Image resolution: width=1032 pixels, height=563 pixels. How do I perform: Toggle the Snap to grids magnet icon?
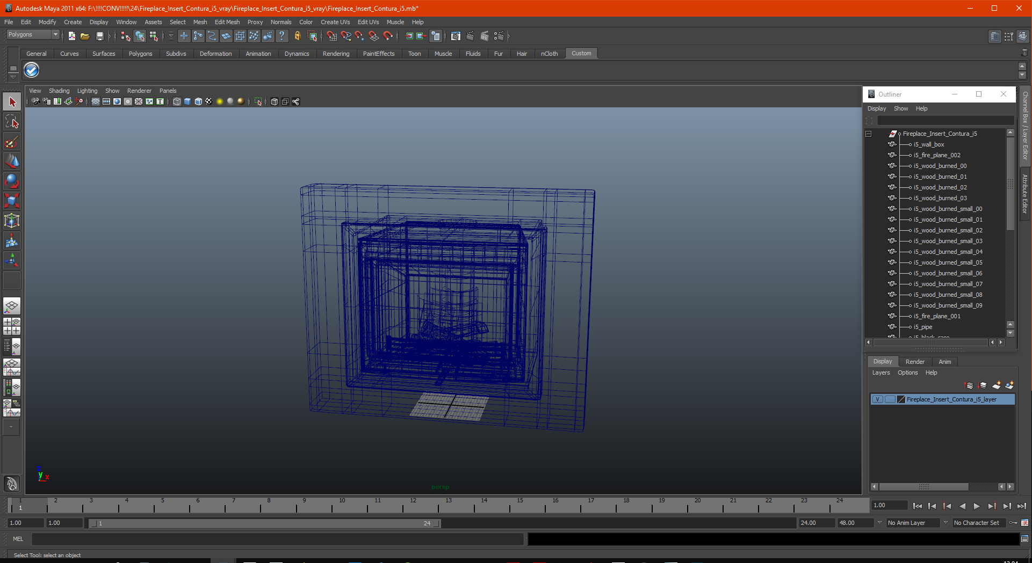click(332, 36)
